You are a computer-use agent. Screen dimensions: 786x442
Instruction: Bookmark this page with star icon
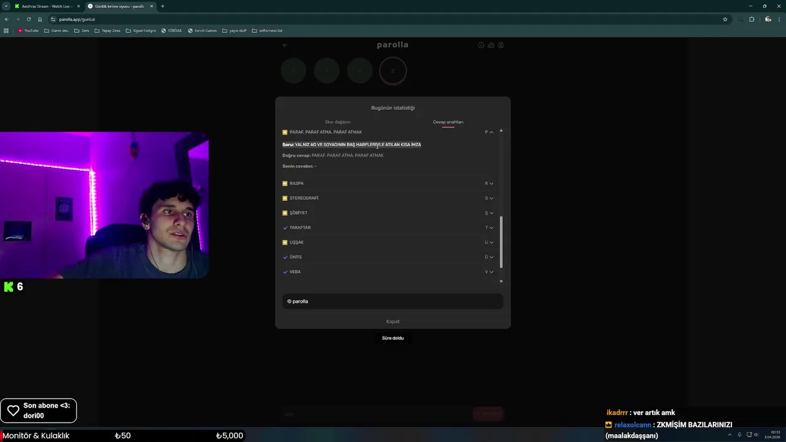725,19
